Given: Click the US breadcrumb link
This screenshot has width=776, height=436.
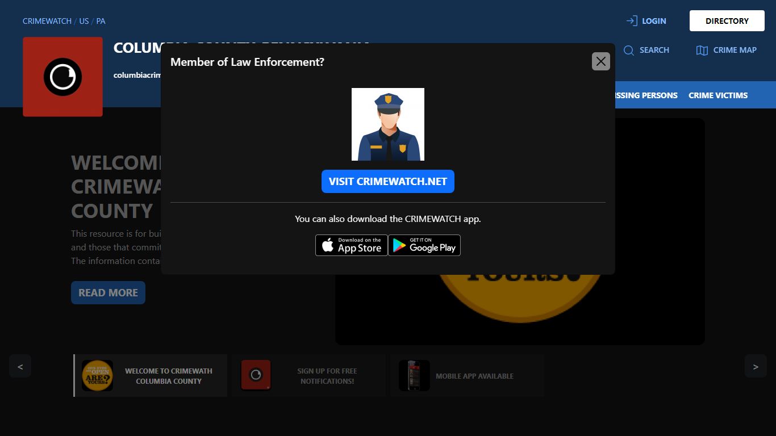Looking at the screenshot, I should [84, 21].
